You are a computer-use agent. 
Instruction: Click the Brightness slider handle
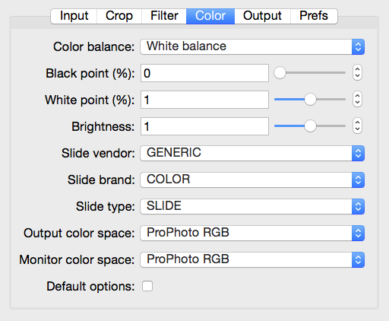click(310, 126)
